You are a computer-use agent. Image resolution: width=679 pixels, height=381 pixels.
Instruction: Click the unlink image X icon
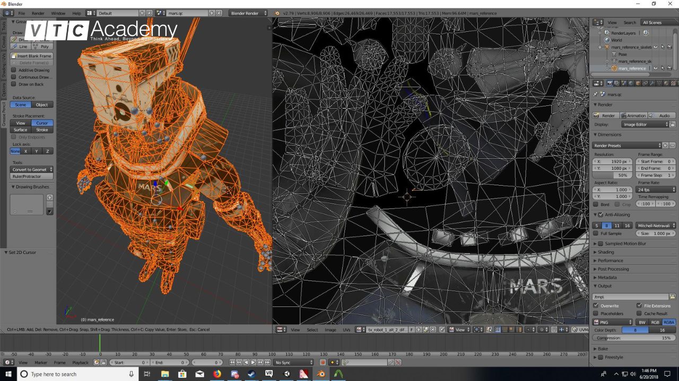433,329
